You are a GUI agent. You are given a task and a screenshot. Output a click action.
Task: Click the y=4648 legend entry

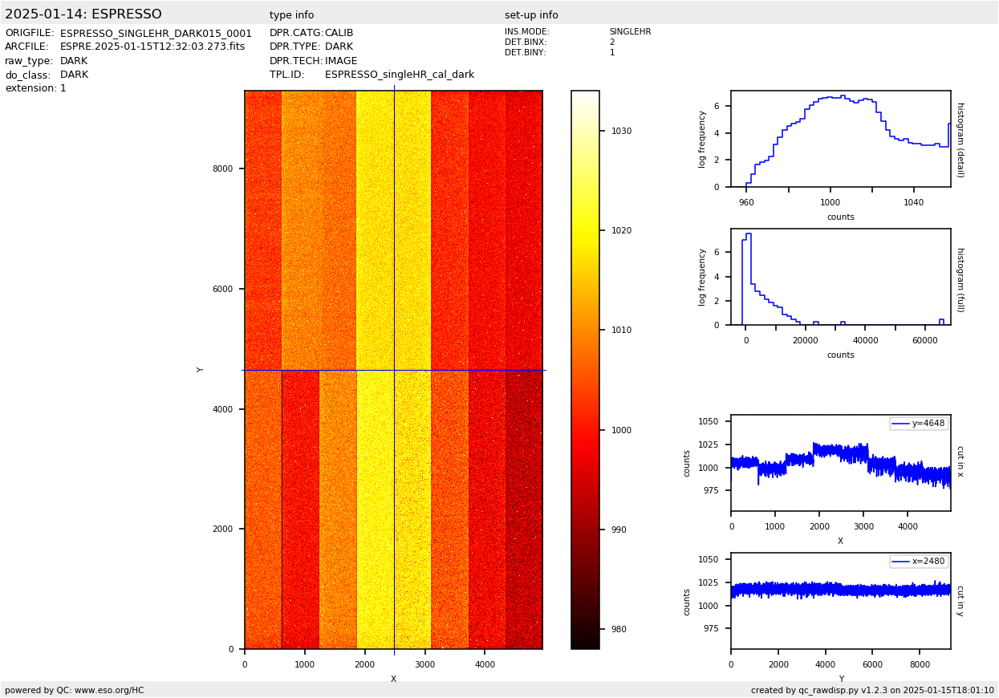click(919, 423)
